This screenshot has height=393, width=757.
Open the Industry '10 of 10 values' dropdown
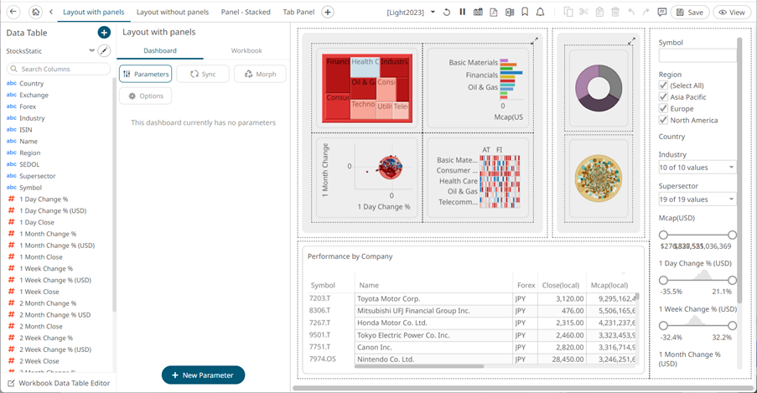(x=697, y=168)
